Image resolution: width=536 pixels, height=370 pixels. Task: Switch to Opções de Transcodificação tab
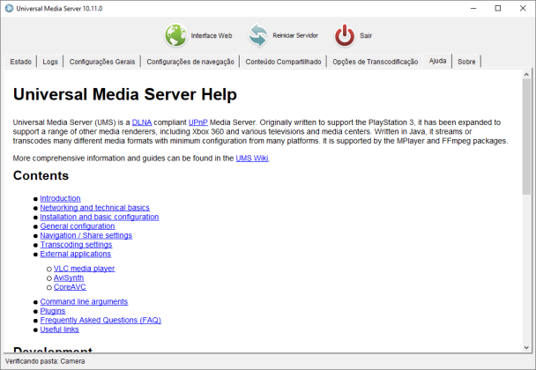[x=375, y=62]
